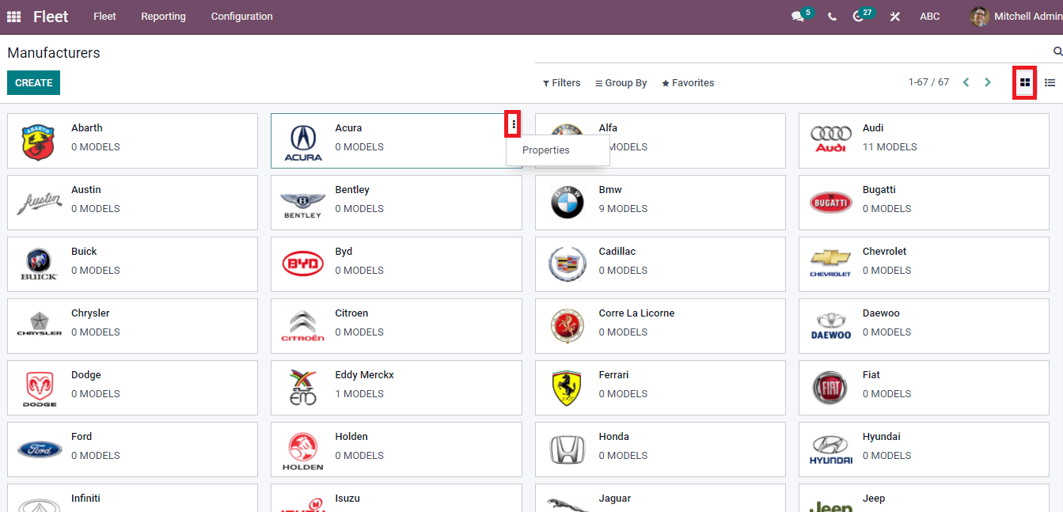Switch to kanban view icon

(1025, 82)
